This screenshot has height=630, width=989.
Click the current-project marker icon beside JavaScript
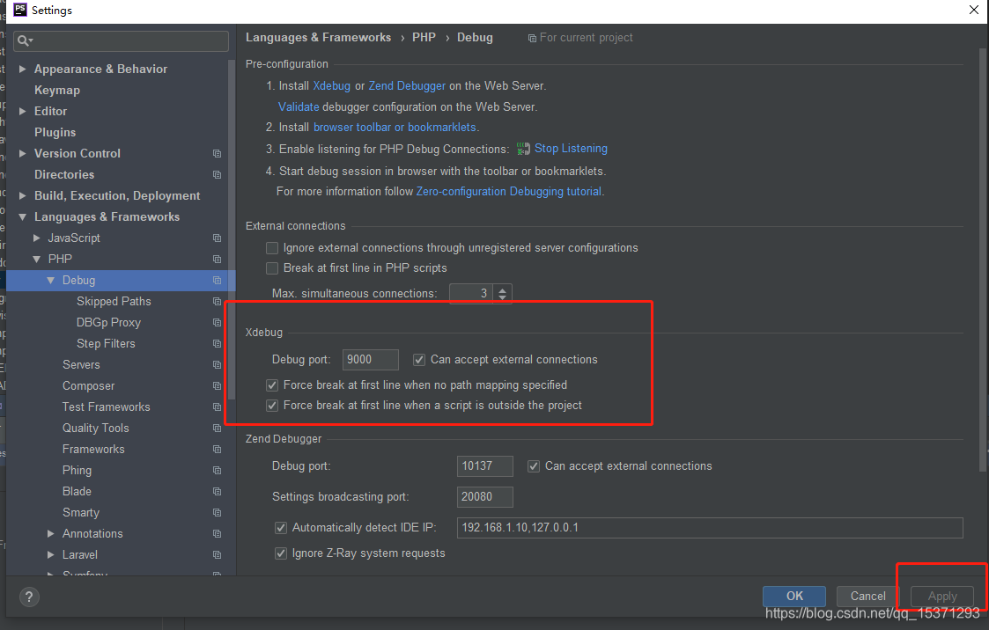(217, 238)
